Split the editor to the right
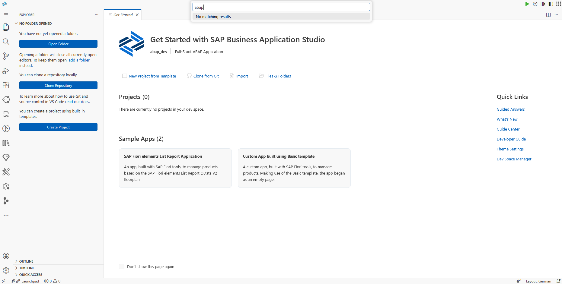Image resolution: width=562 pixels, height=284 pixels. tap(548, 15)
